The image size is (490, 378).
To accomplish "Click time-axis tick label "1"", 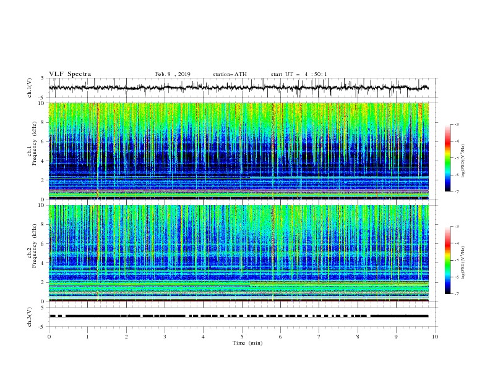I will click(x=87, y=337).
